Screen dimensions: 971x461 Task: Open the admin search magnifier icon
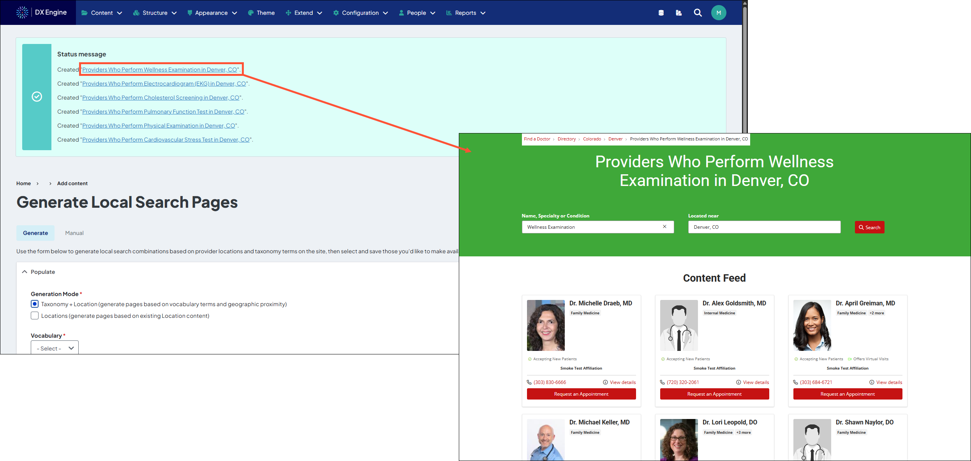click(698, 12)
